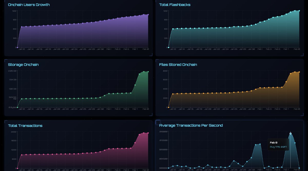Click the Jan 30 date label under Total Flashbacks
This screenshot has width=308, height=171.
251,49
